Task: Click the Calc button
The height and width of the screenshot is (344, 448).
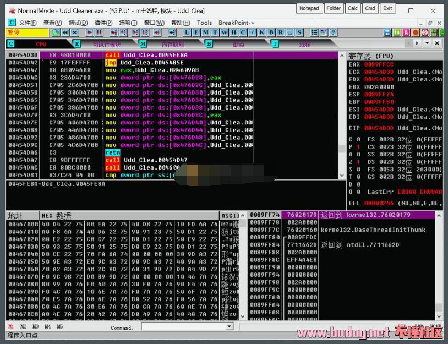Action: tap(353, 8)
